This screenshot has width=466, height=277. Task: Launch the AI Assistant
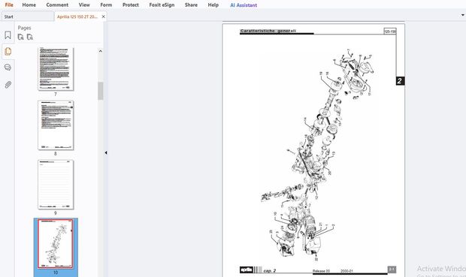tap(244, 5)
